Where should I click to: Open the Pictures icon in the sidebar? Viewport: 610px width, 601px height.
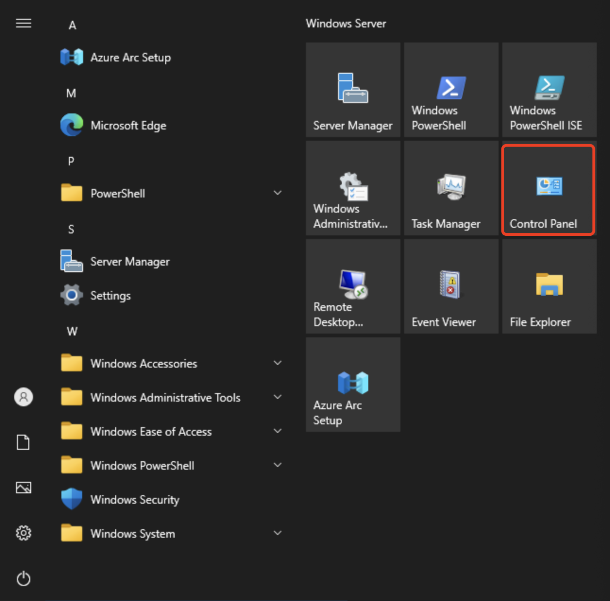coord(24,488)
